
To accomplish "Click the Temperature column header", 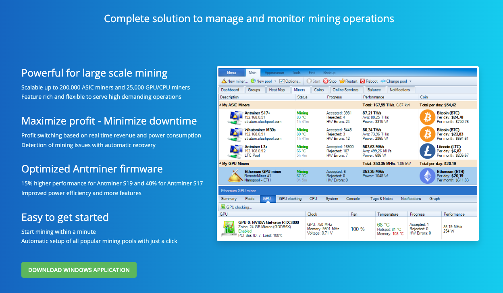I will tap(391, 214).
